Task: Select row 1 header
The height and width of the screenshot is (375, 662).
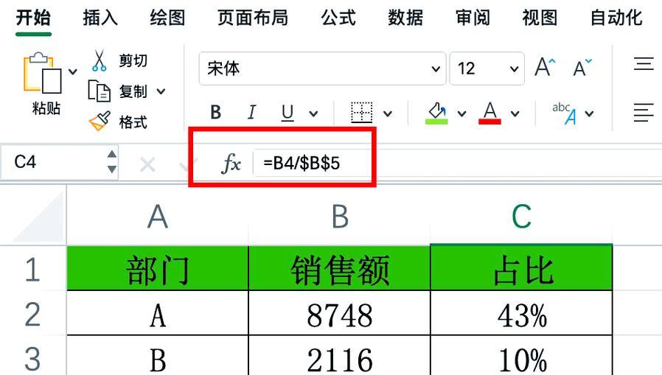Action: coord(33,269)
